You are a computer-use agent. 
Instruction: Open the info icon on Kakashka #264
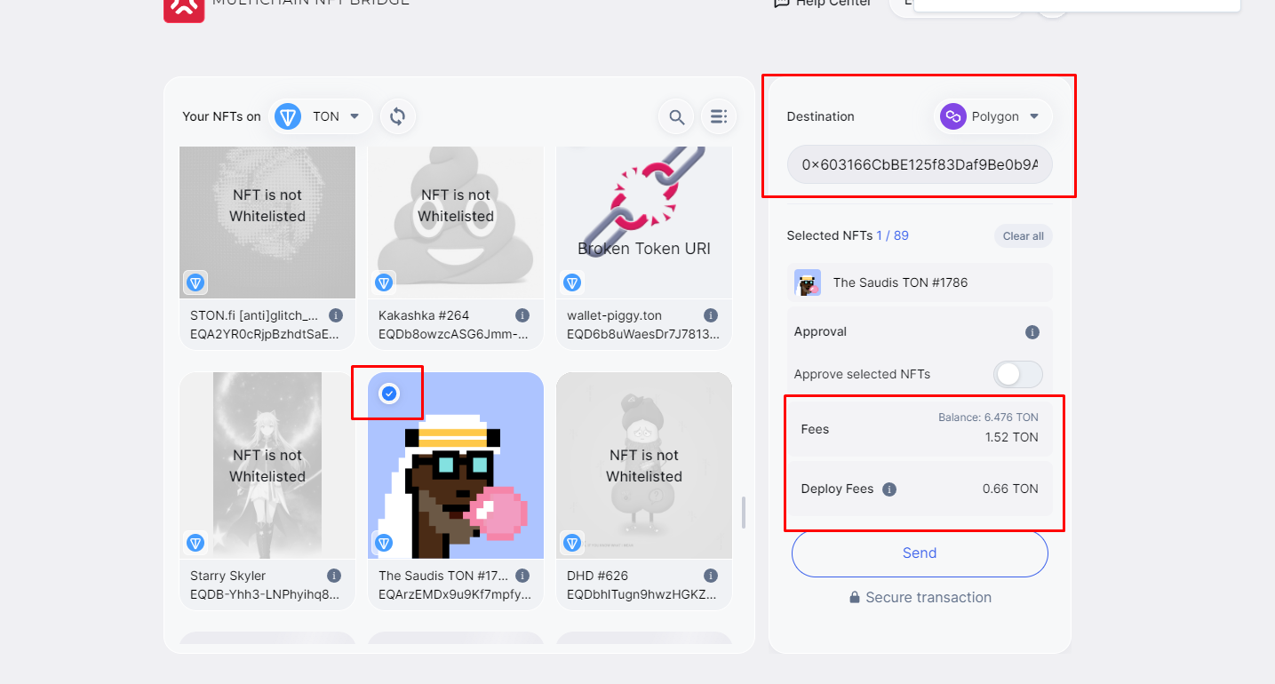pos(522,315)
